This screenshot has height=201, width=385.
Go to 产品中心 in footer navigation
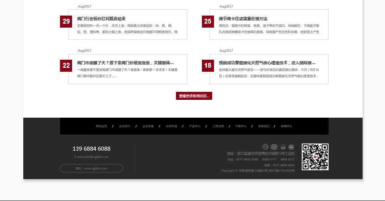tap(195, 126)
